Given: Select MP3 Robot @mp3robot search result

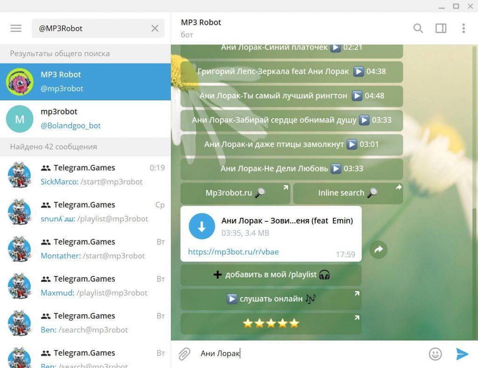Looking at the screenshot, I should pos(85,82).
